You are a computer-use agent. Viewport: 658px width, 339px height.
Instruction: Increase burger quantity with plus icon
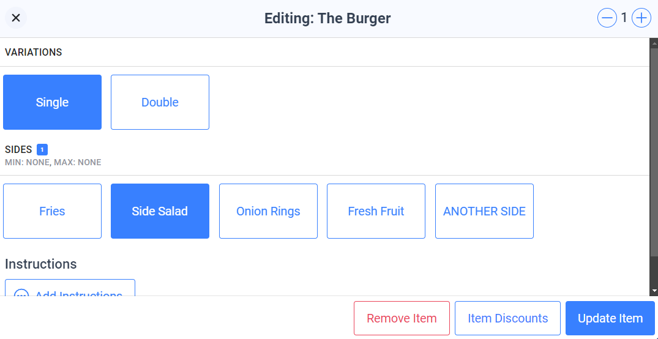tap(641, 18)
